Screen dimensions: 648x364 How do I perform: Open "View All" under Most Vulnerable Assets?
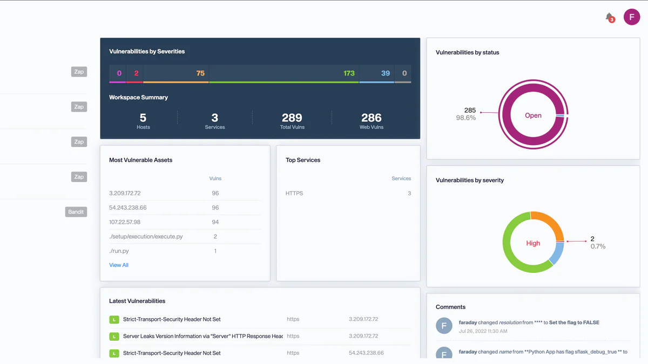pos(118,265)
